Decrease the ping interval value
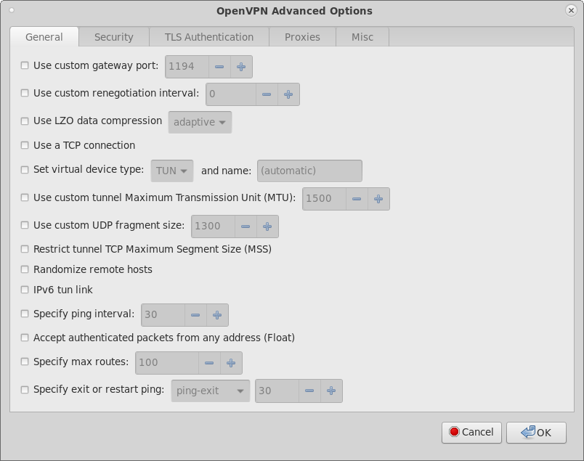584x461 pixels. click(195, 315)
